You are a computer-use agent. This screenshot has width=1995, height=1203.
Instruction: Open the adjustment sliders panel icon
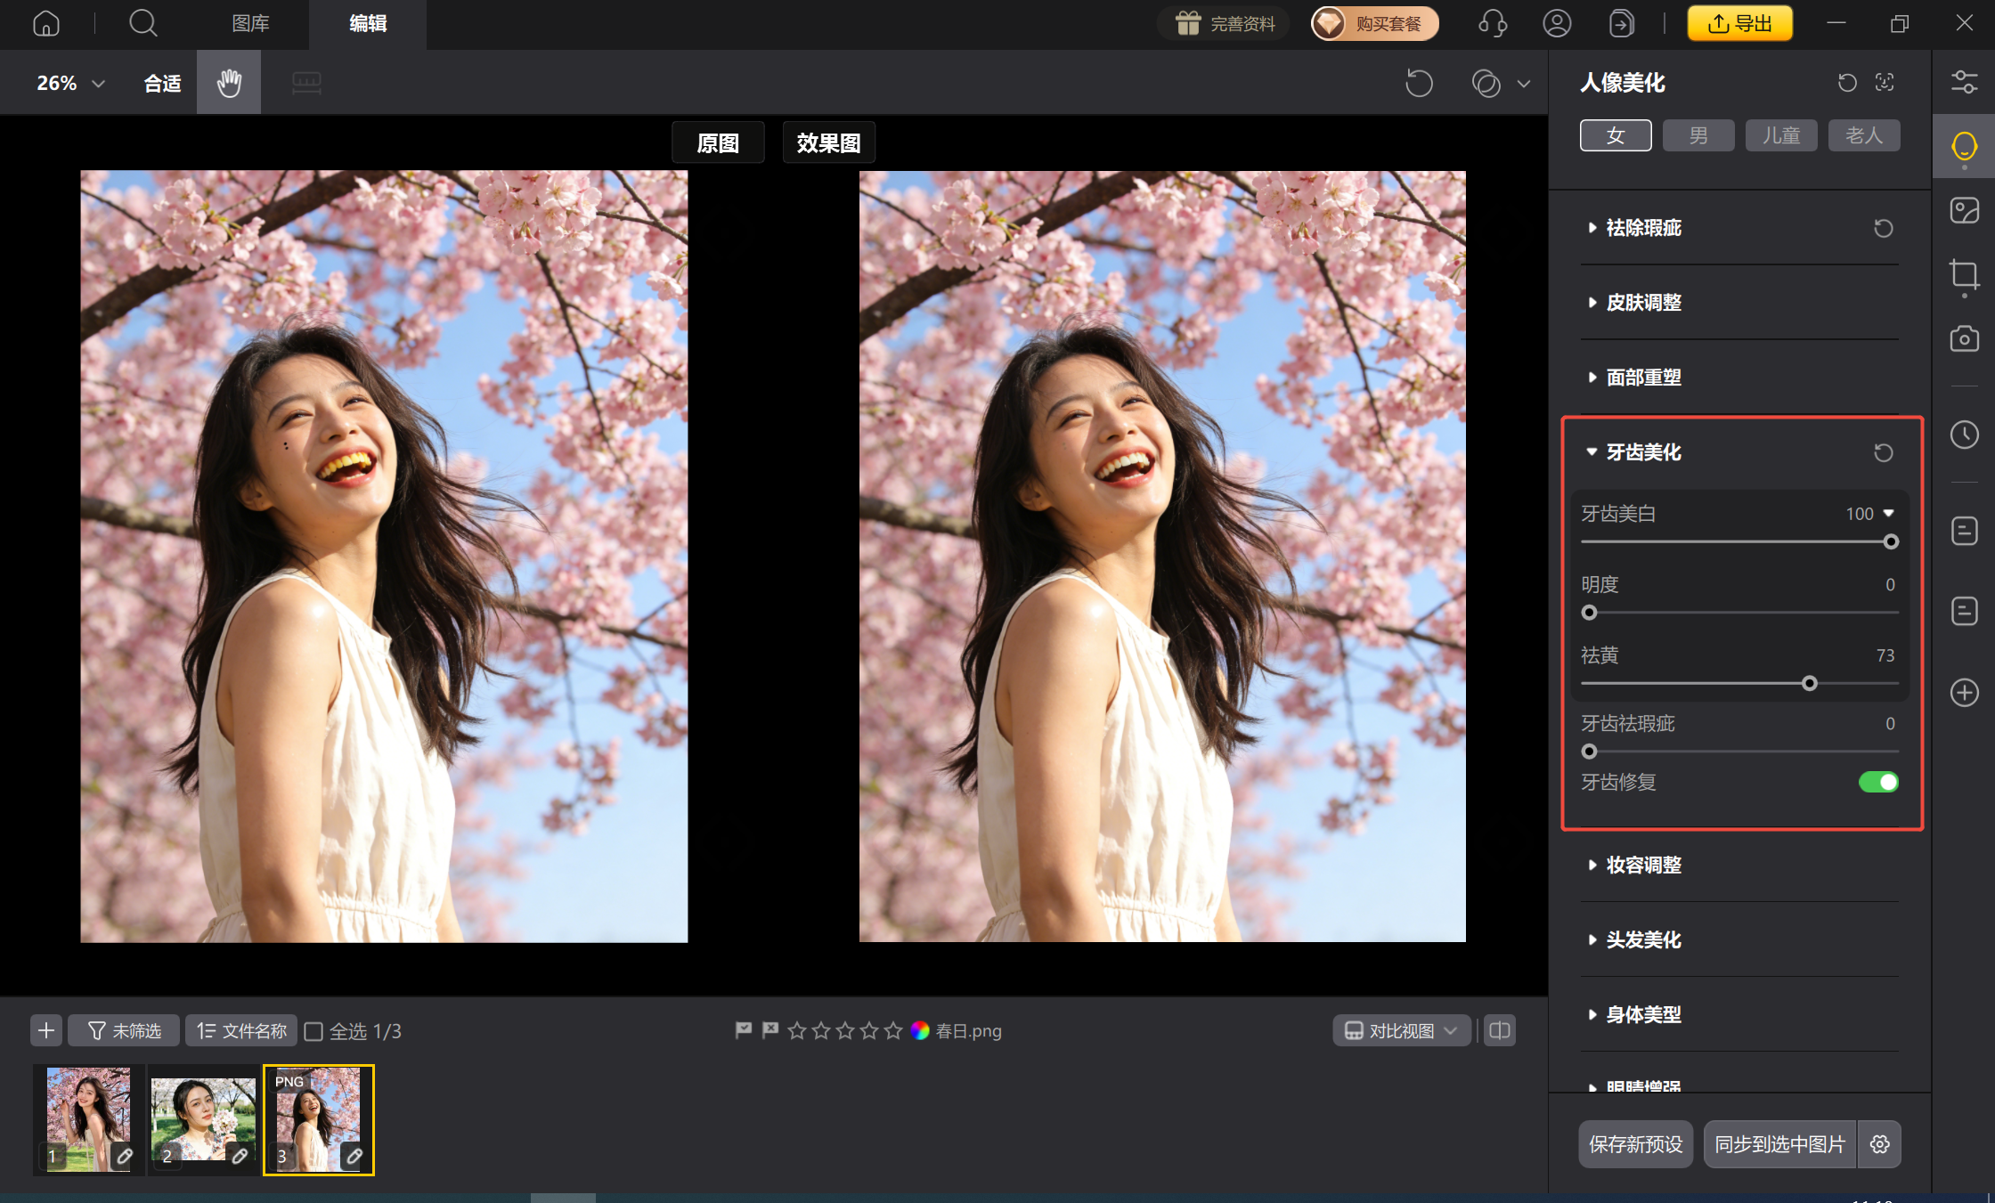[x=1964, y=83]
